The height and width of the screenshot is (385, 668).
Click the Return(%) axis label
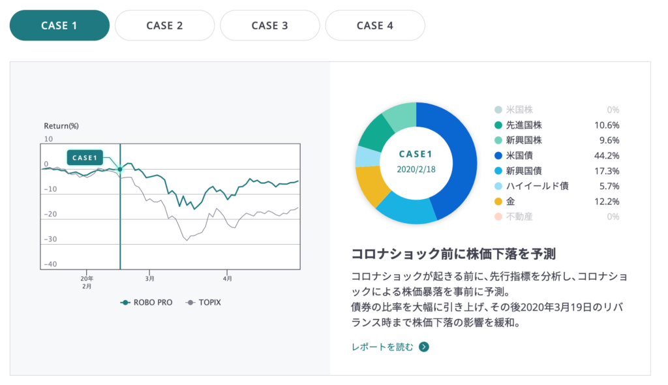click(x=61, y=126)
